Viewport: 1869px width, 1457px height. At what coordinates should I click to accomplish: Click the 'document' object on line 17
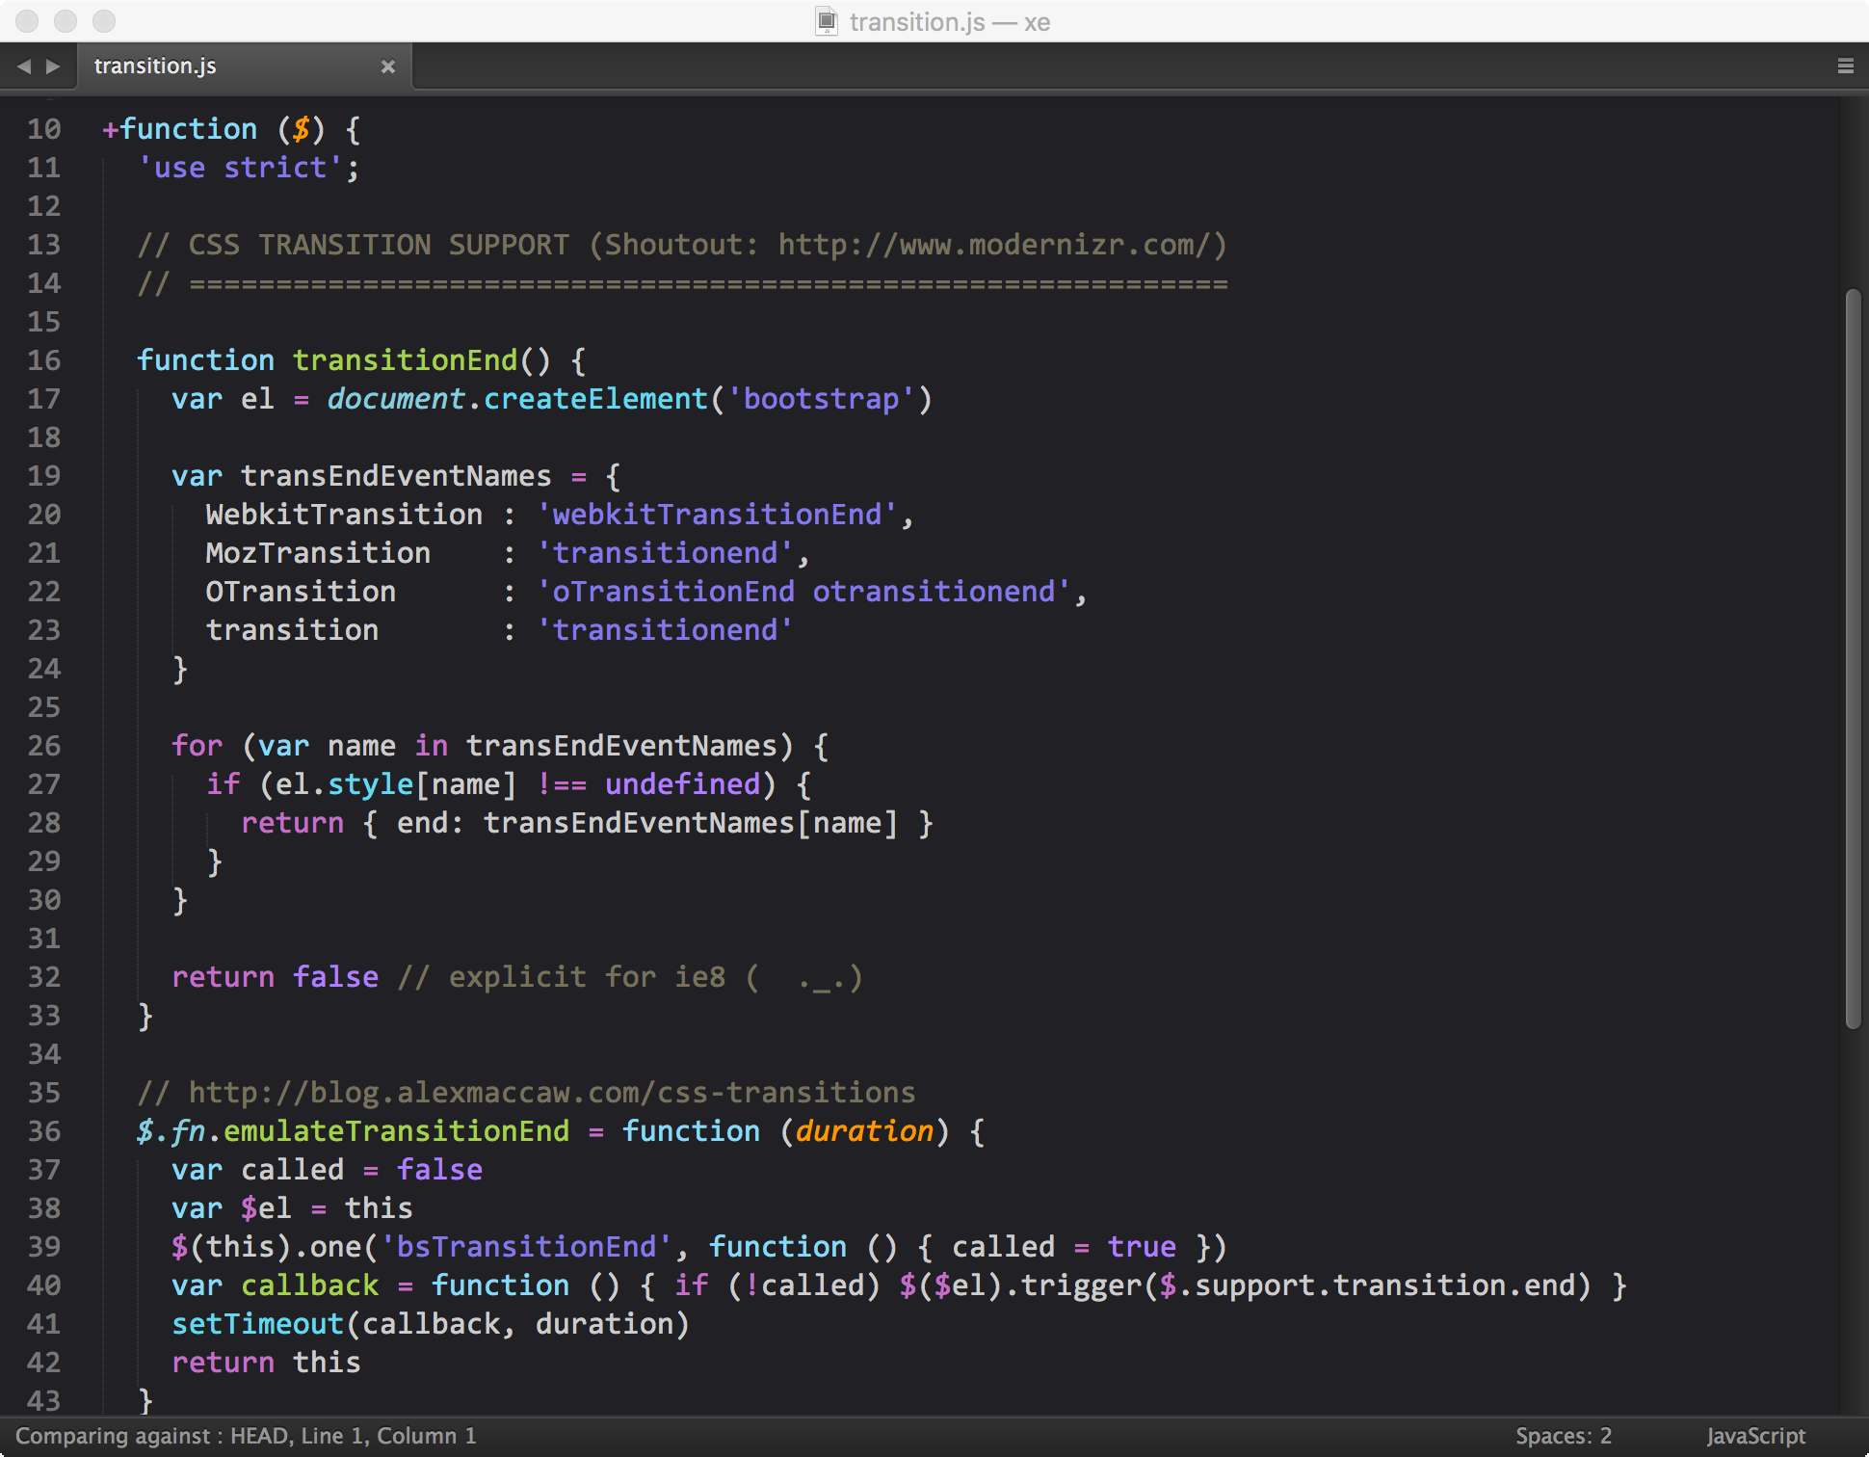[x=396, y=399]
